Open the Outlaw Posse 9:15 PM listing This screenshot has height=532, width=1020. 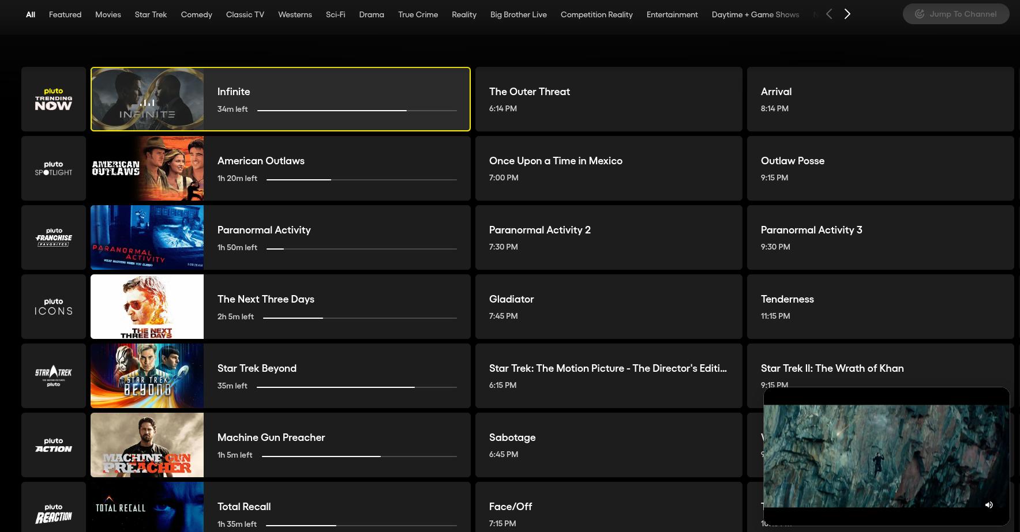(x=880, y=168)
